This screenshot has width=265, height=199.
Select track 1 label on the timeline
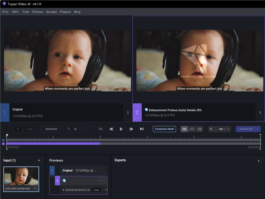3,140
